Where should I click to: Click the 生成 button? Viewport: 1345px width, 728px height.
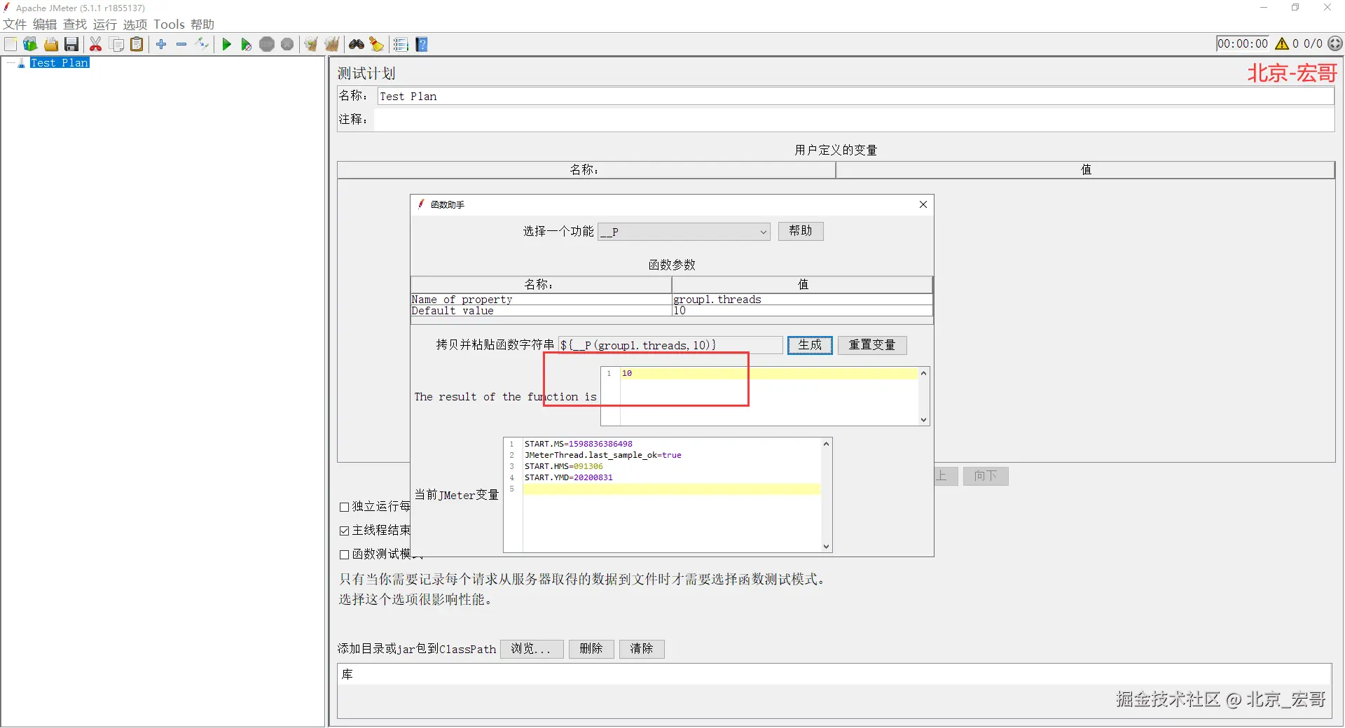tap(810, 345)
